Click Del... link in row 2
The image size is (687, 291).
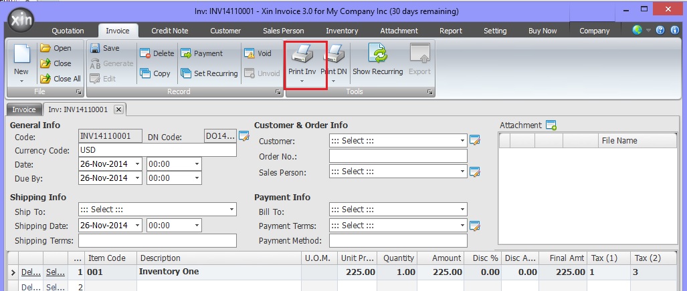point(31,287)
